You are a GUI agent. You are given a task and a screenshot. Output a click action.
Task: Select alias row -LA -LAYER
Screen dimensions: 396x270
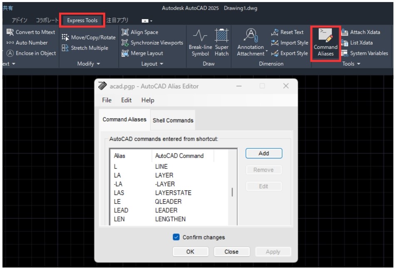coord(169,184)
